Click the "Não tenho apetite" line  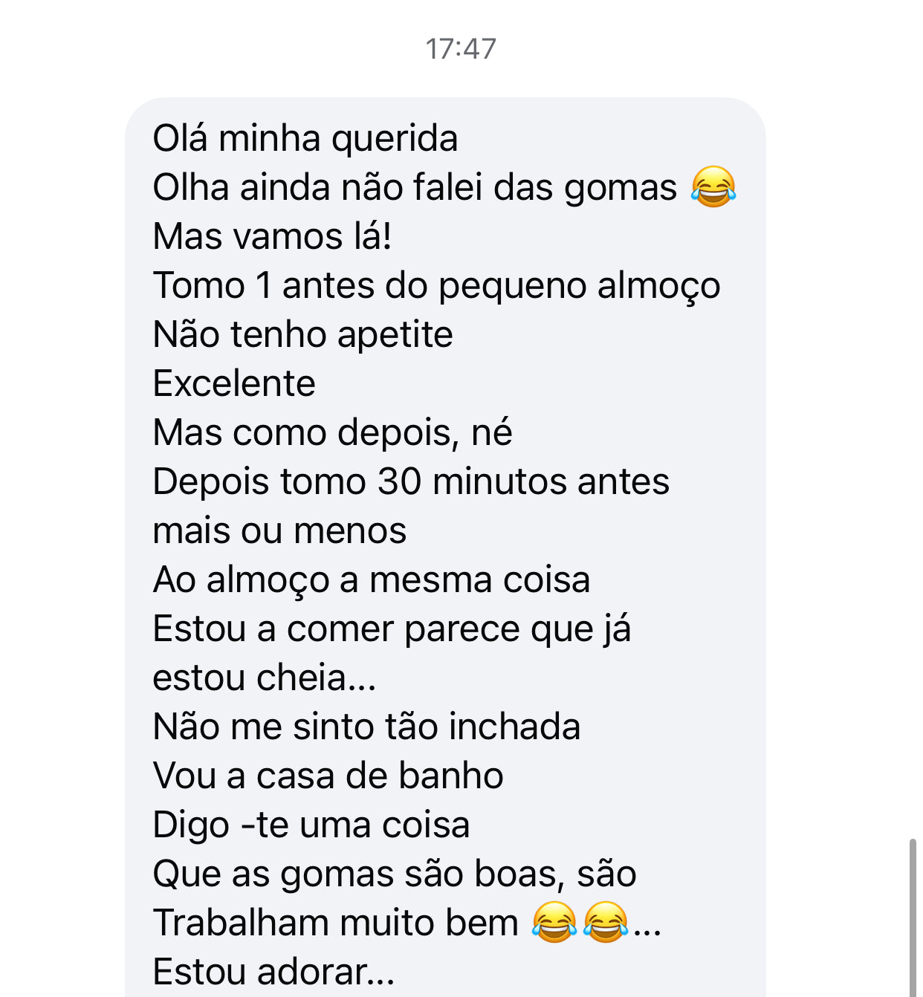[x=302, y=334]
